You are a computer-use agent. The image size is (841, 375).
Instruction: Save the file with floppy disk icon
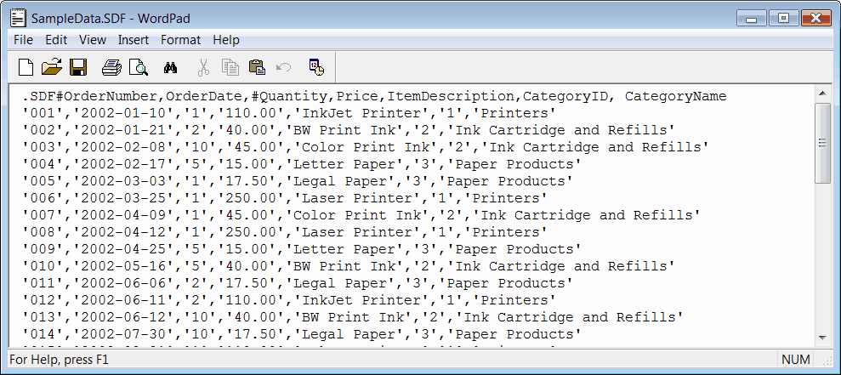[x=78, y=67]
